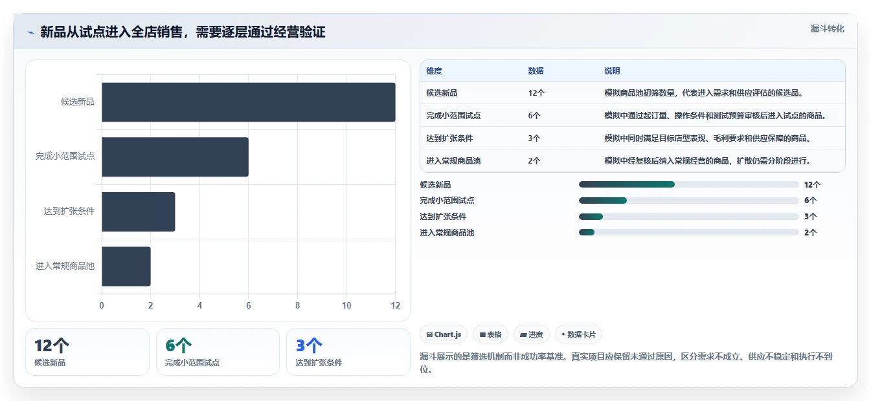Click the 2个 cell in the table

pyautogui.click(x=534, y=161)
